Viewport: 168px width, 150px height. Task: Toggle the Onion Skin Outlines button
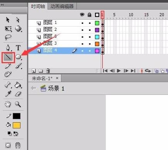click(162, 71)
